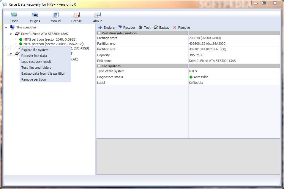
Task: Select the This computer tree label
Action: pyautogui.click(x=26, y=27)
